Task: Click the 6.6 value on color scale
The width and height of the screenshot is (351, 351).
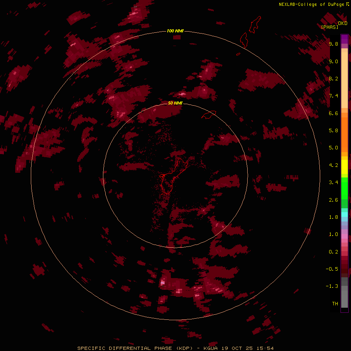Action: tap(333, 113)
